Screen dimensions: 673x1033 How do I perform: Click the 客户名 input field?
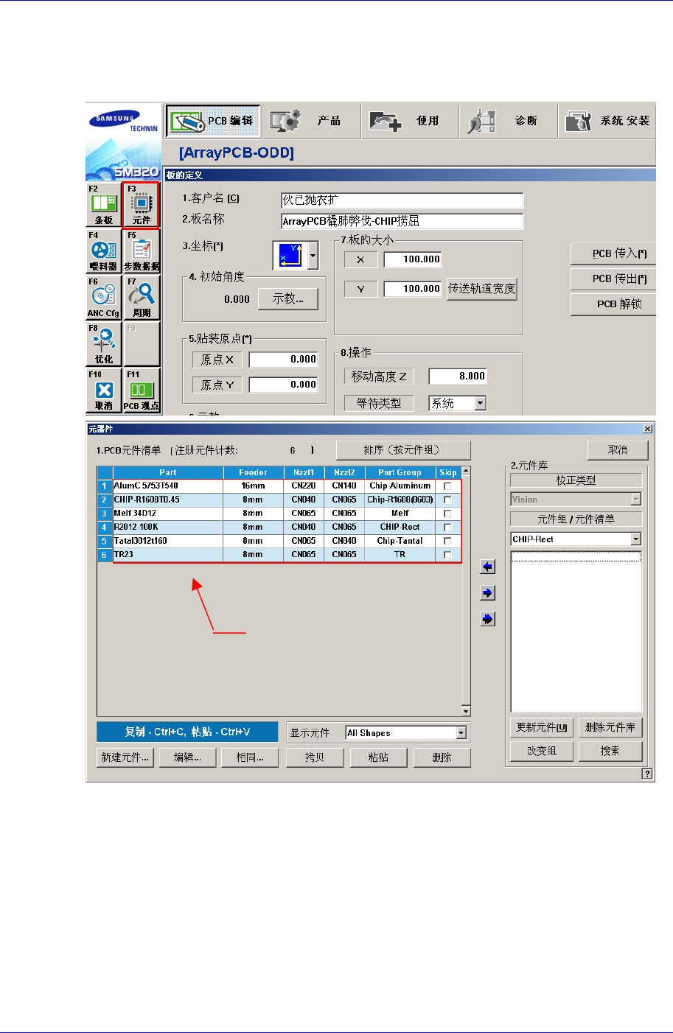click(402, 200)
